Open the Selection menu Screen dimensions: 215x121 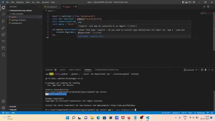tap(20, 2)
